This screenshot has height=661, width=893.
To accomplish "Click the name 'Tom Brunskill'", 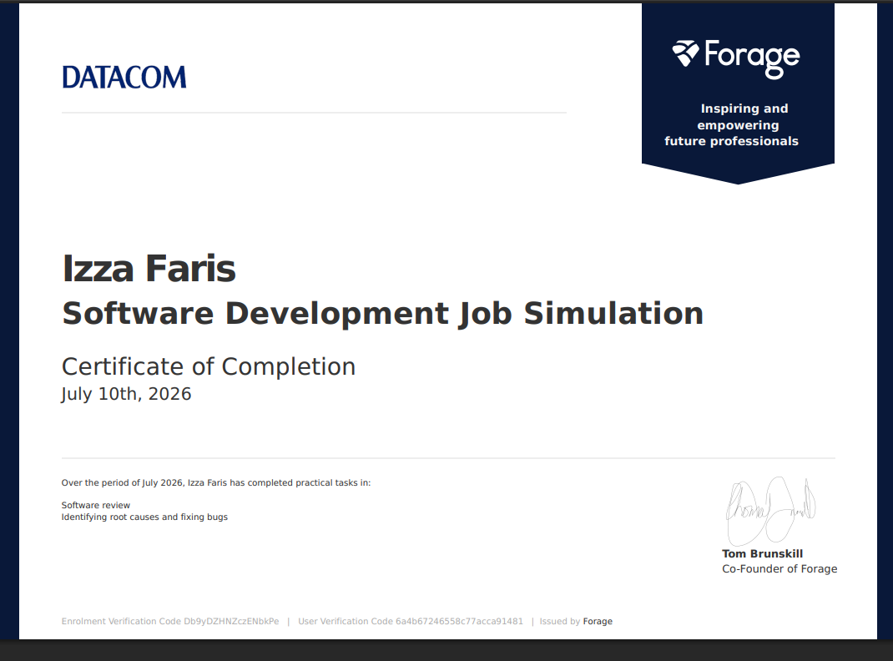I will click(763, 553).
